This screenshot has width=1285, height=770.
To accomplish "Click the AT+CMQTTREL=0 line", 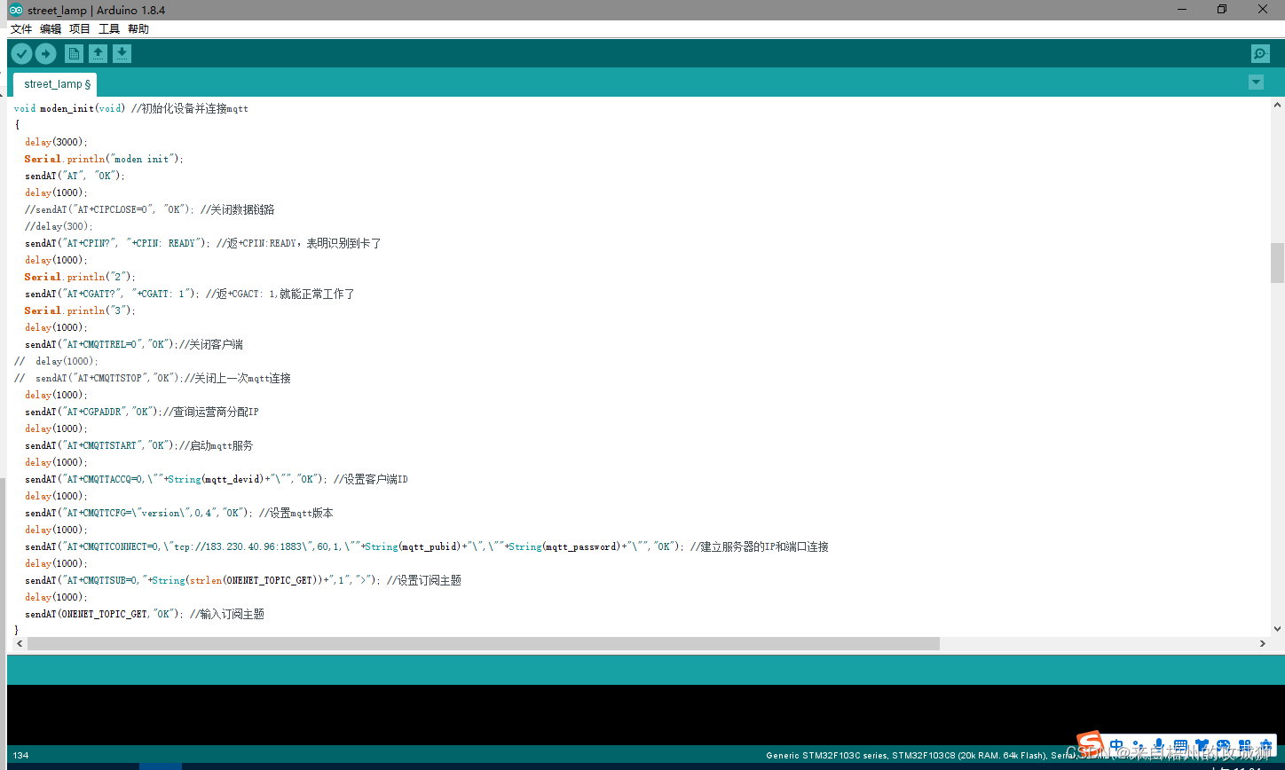I will [133, 344].
